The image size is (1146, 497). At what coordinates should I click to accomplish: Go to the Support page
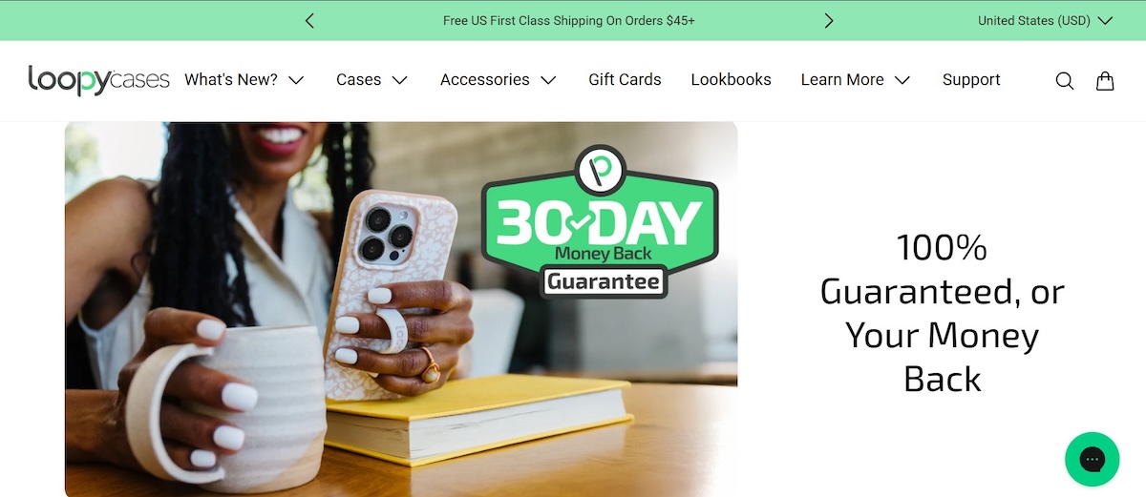[x=971, y=80]
